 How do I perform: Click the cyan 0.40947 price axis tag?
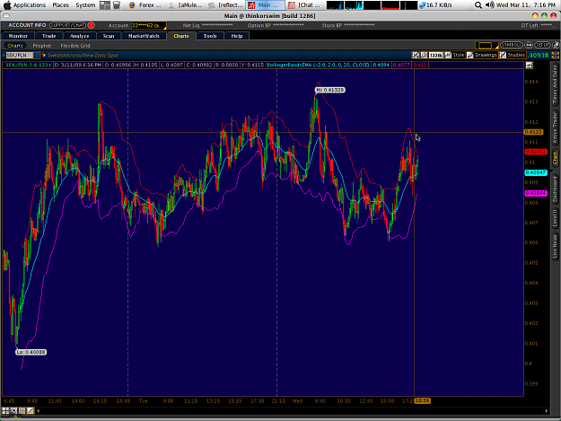click(x=536, y=172)
